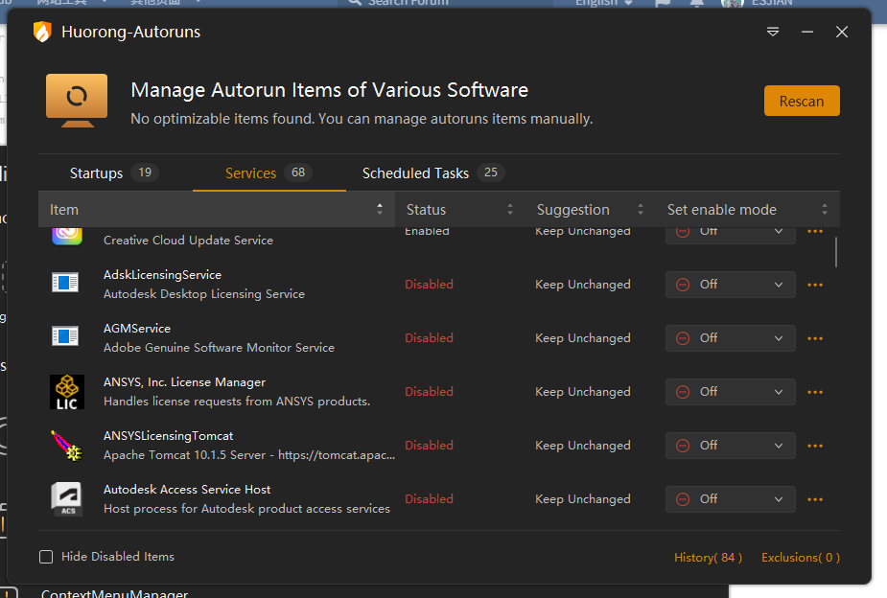Click the Autodesk Access Service Host icon
The height and width of the screenshot is (598, 887).
point(67,499)
